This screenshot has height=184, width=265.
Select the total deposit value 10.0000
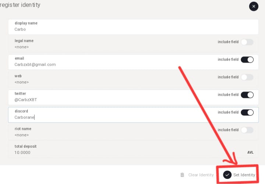(x=22, y=152)
